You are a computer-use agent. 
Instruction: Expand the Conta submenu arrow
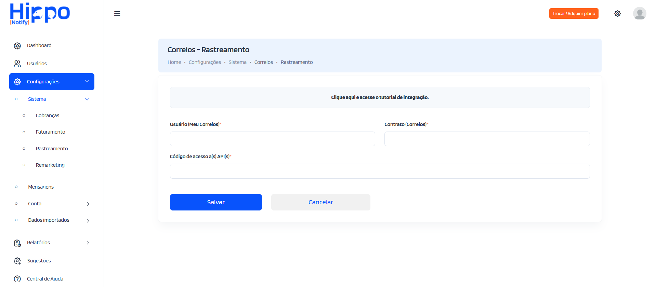88,204
